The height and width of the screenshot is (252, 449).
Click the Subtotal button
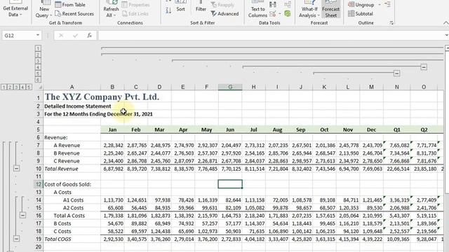pos(361,13)
